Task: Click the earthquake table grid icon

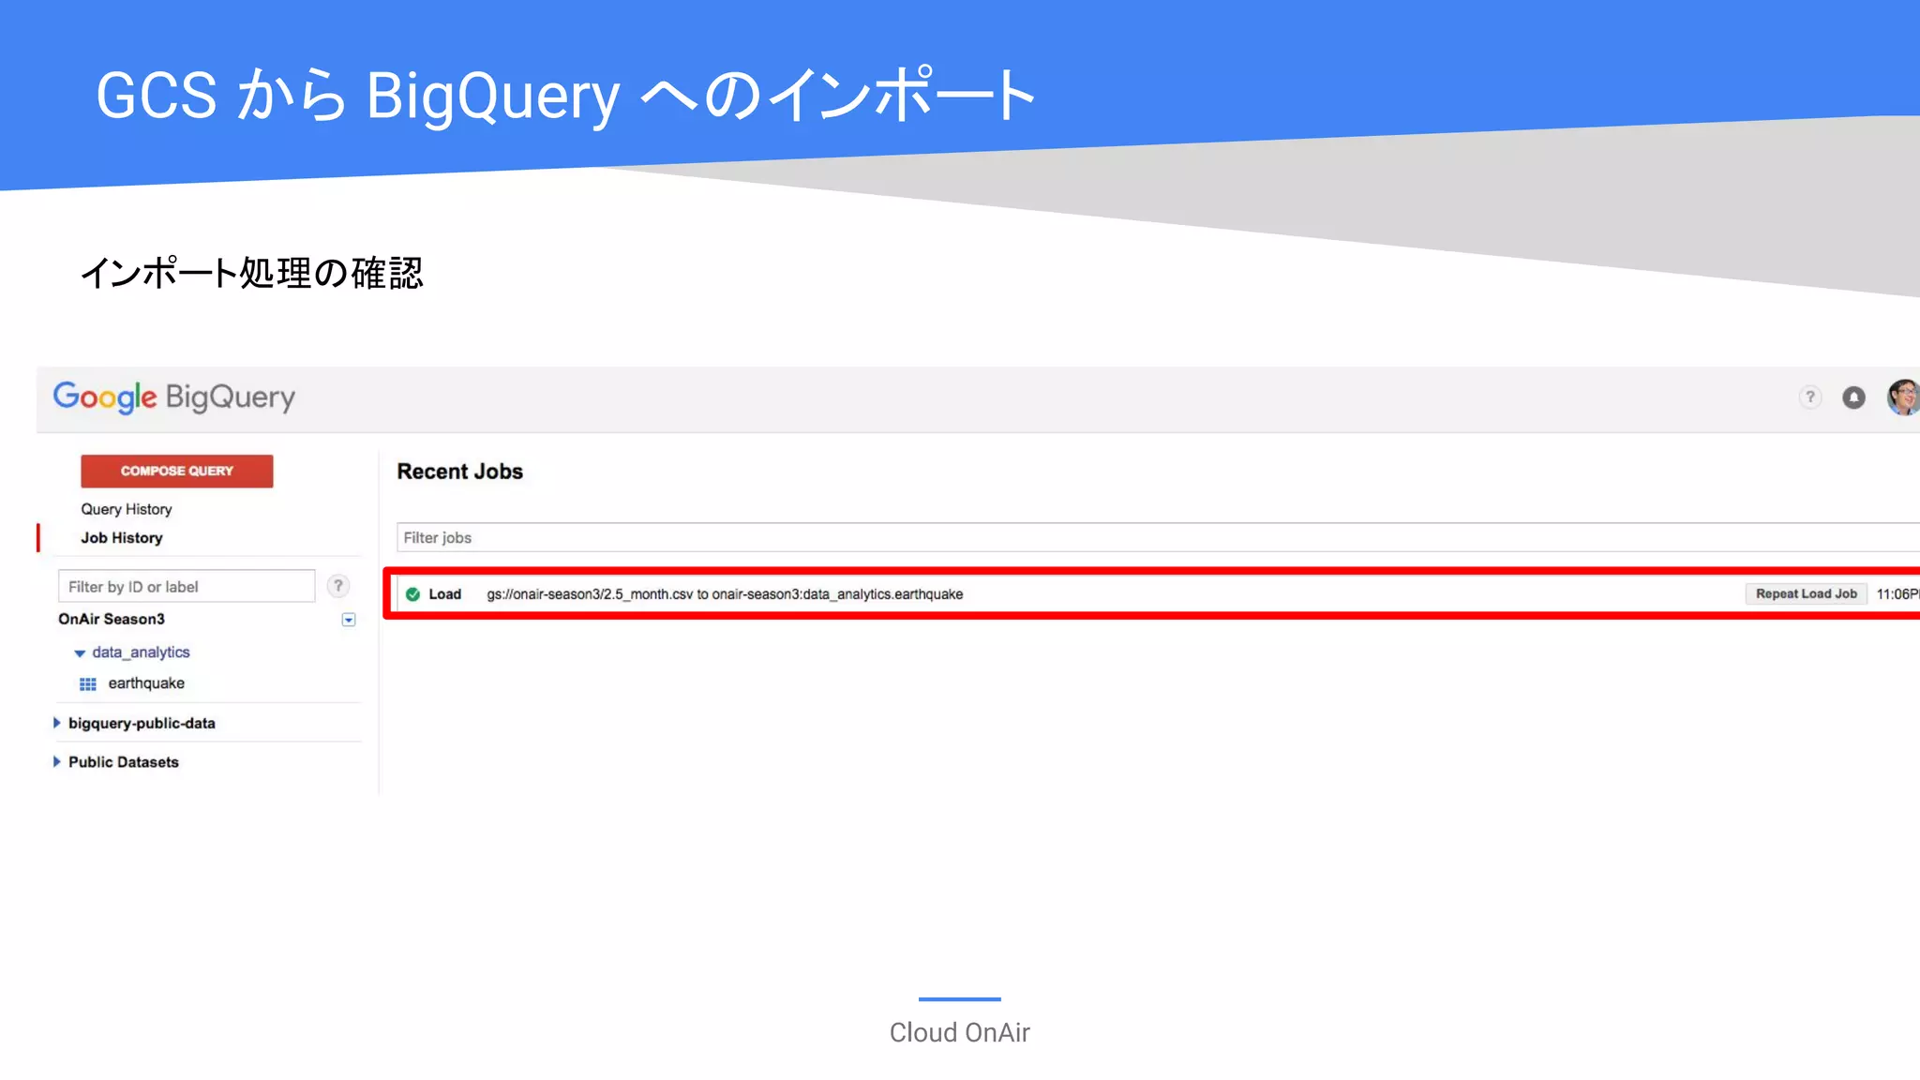Action: [x=88, y=684]
